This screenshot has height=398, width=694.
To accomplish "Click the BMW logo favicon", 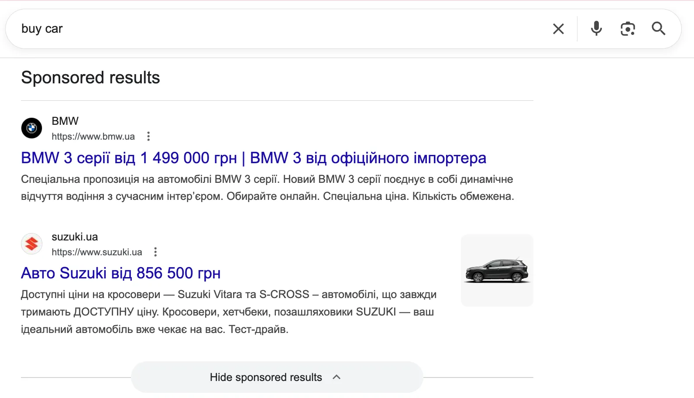I will pos(31,128).
